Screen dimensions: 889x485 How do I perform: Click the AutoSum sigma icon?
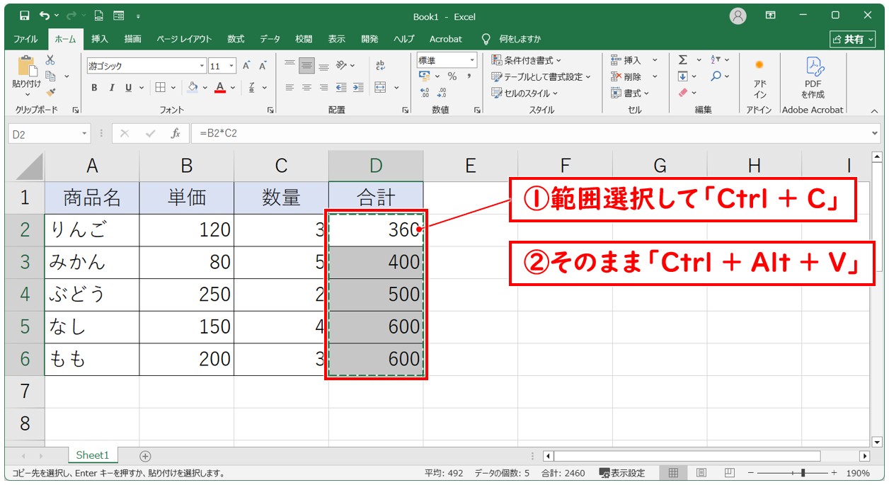pyautogui.click(x=682, y=60)
